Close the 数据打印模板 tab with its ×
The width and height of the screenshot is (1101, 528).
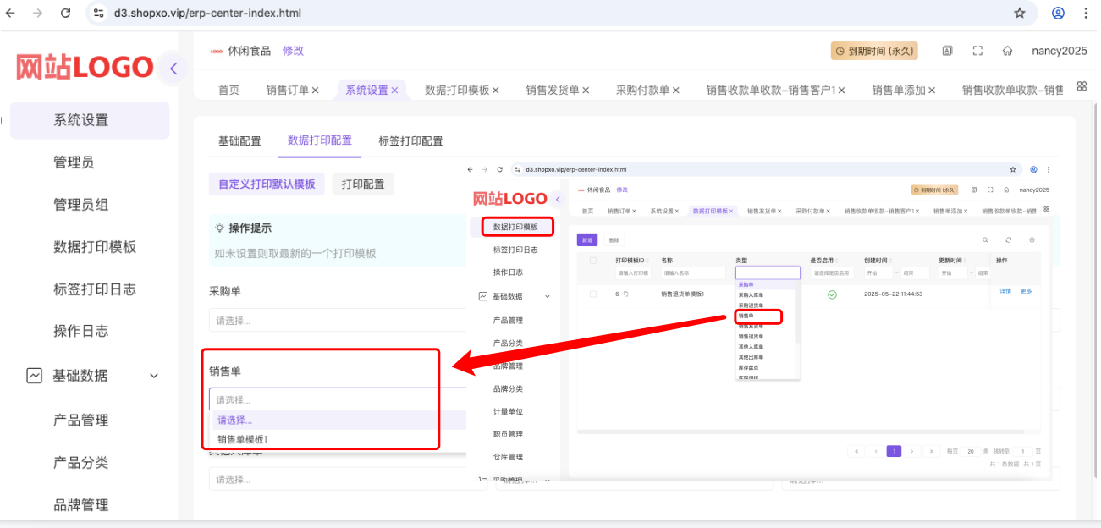coord(496,90)
